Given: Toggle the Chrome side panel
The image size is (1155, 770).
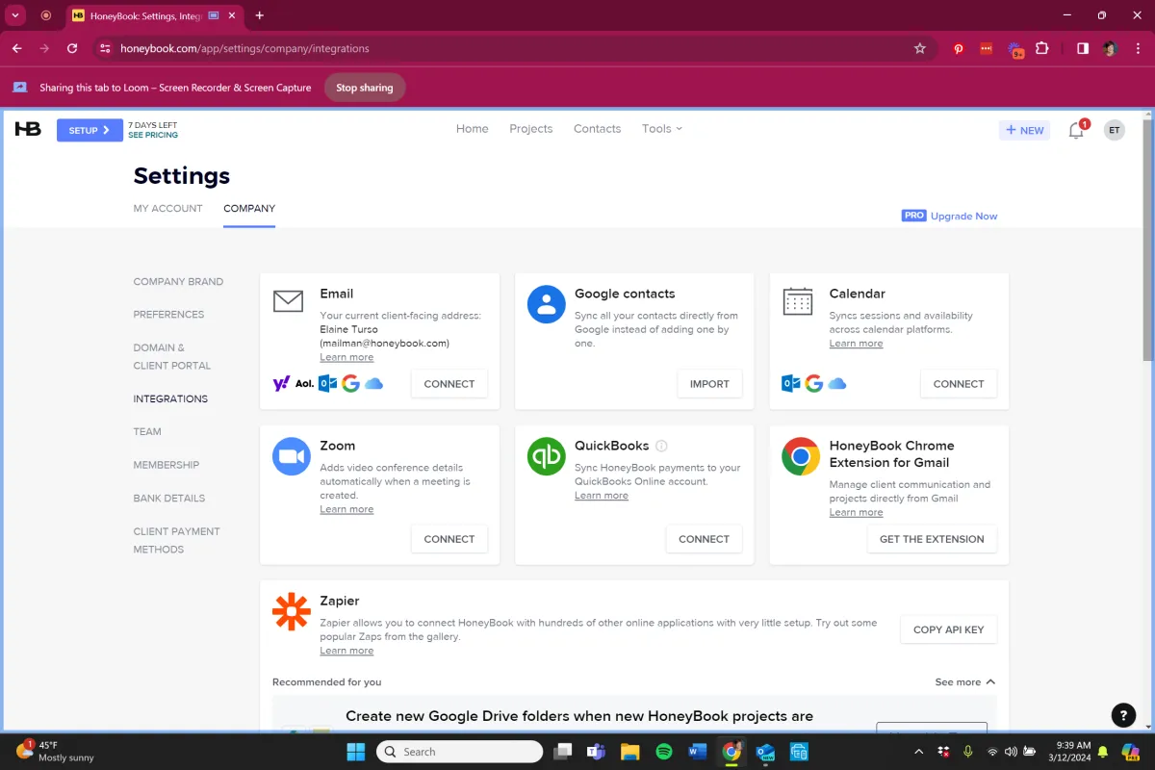Looking at the screenshot, I should click(x=1083, y=48).
